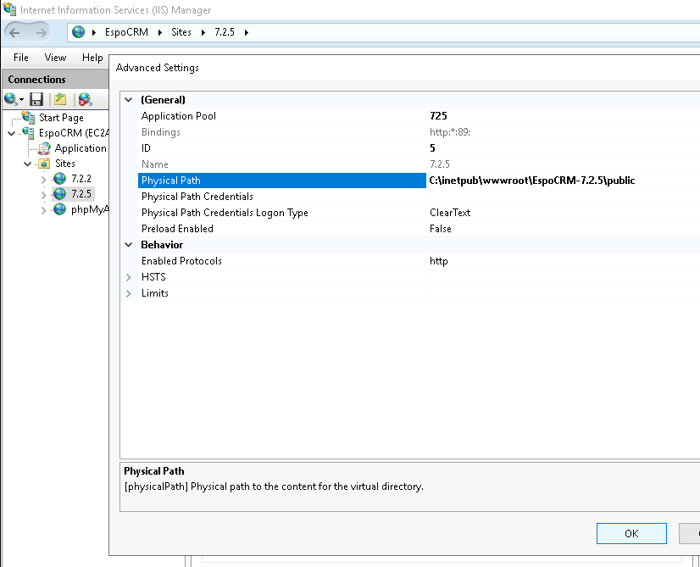Open the View menu
The height and width of the screenshot is (567, 700).
pyautogui.click(x=55, y=58)
